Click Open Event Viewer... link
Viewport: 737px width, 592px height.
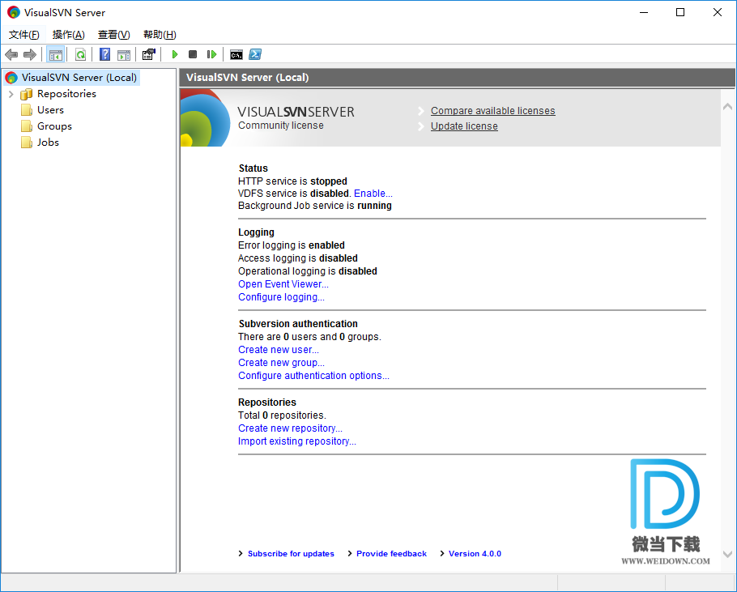pos(283,284)
